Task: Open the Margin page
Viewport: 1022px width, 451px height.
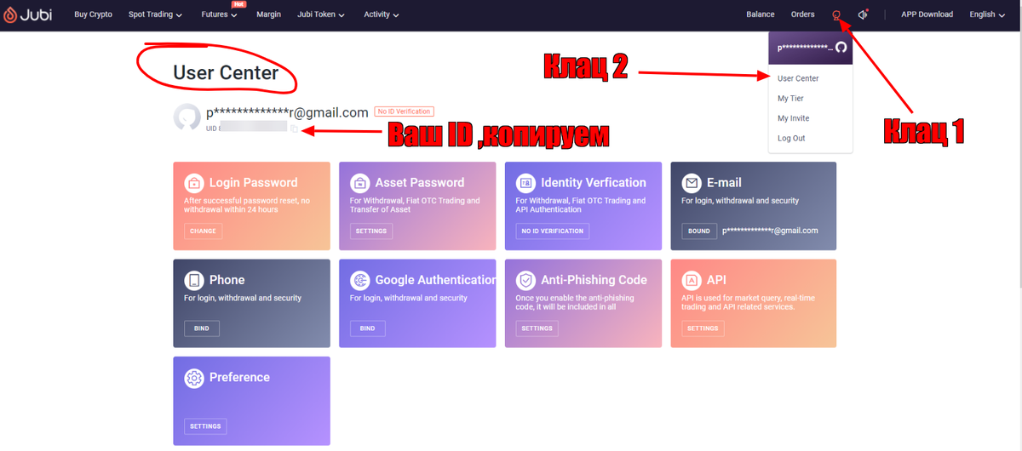Action: (268, 14)
